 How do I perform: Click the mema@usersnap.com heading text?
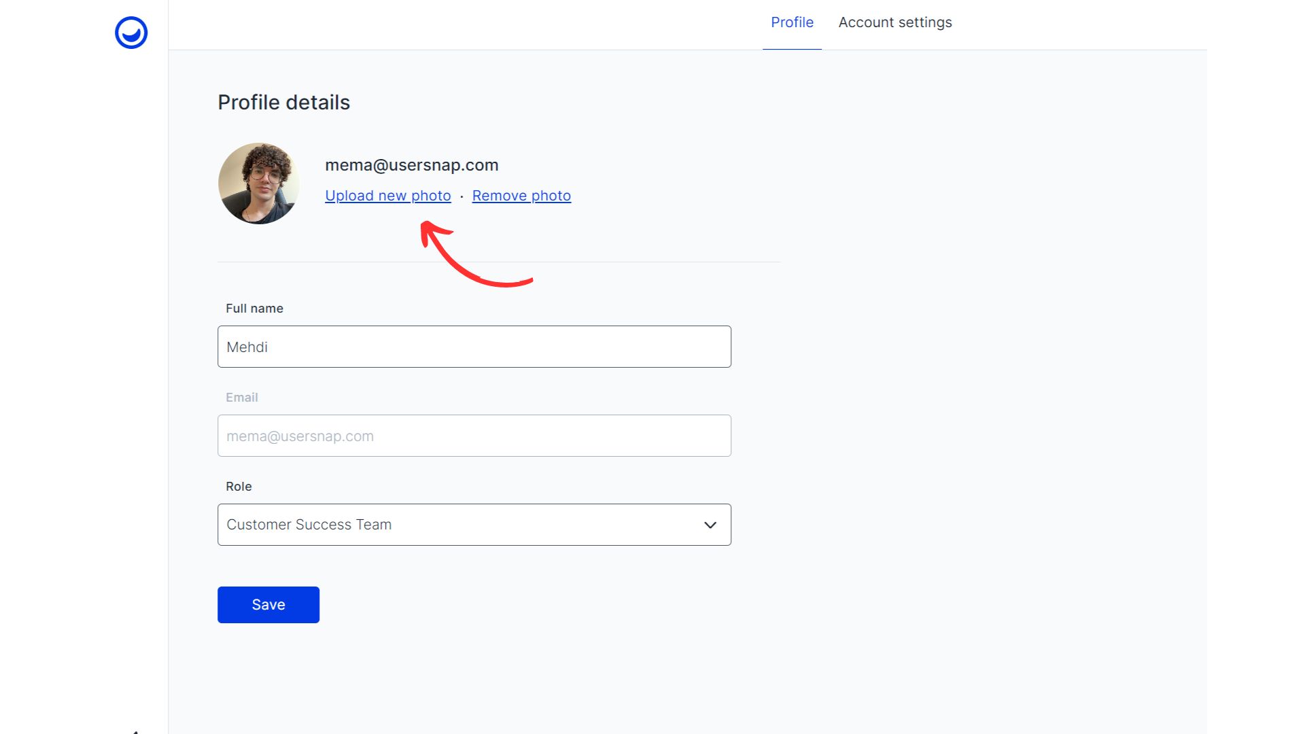[x=411, y=165]
